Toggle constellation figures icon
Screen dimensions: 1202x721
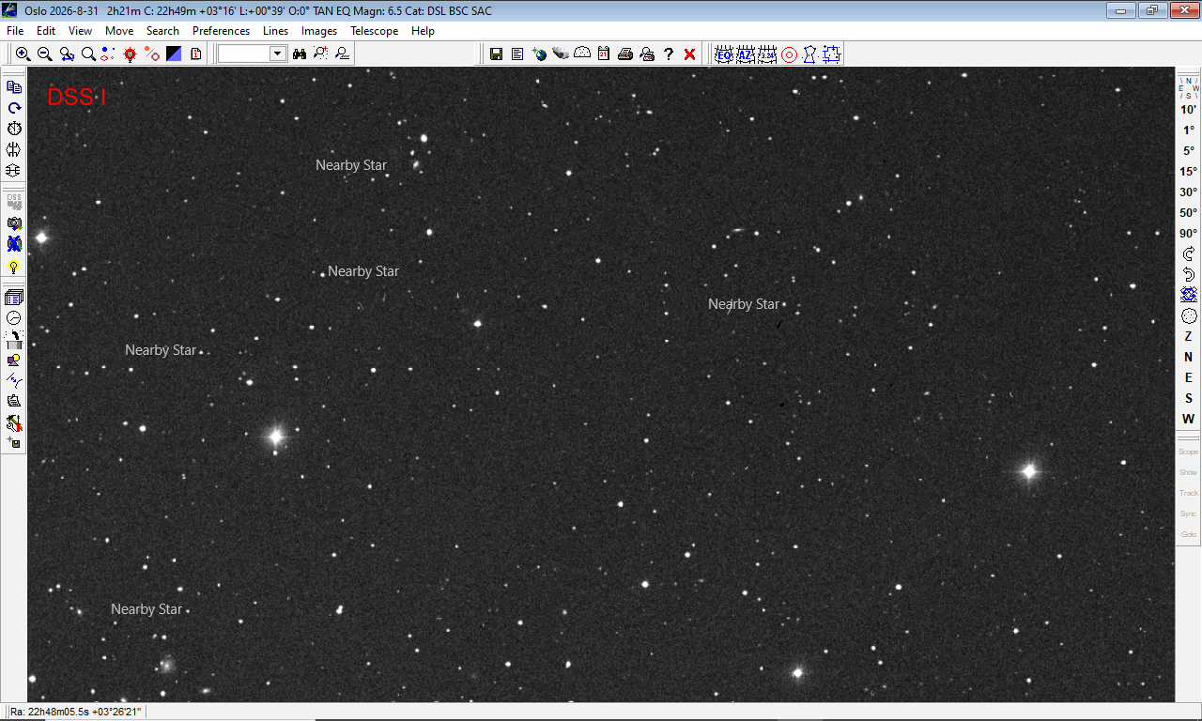tap(810, 54)
